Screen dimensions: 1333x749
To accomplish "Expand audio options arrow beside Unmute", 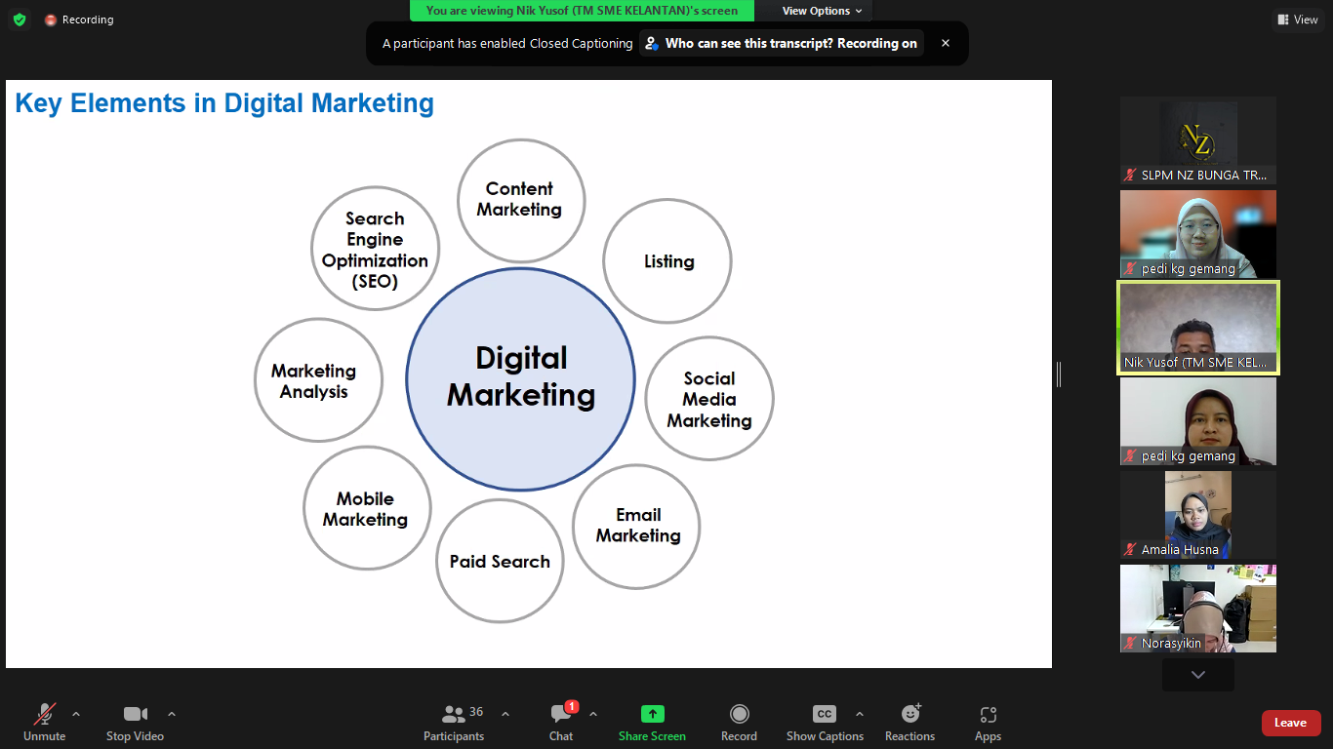I will tap(76, 713).
